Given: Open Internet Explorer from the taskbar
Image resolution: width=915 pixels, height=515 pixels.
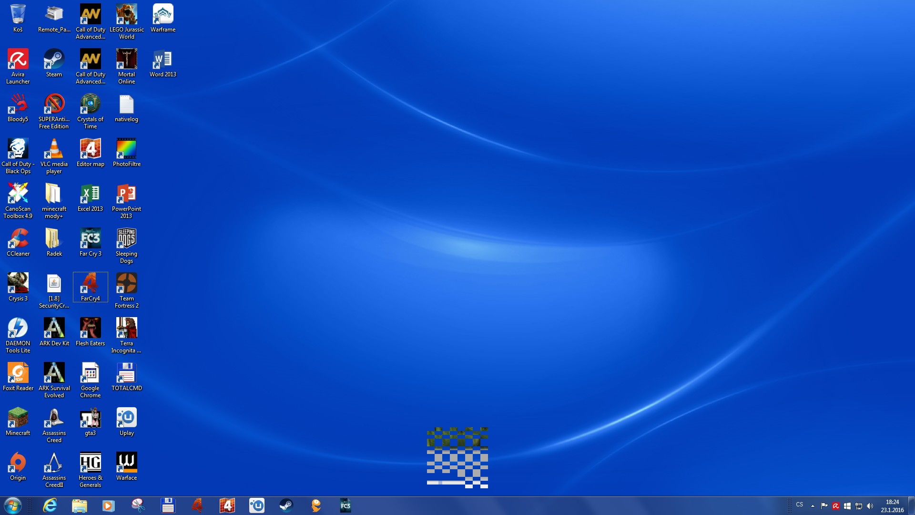Looking at the screenshot, I should (50, 505).
